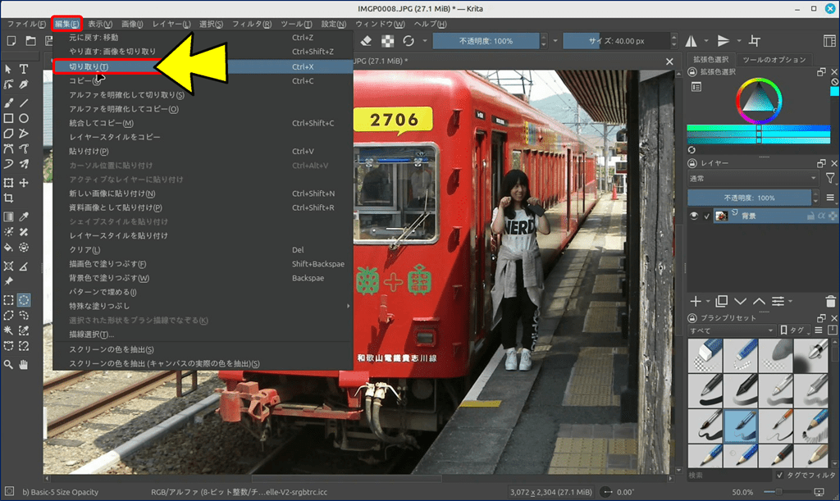Select the Color Sampler eyedropper tool
The height and width of the screenshot is (501, 840).
tap(24, 216)
